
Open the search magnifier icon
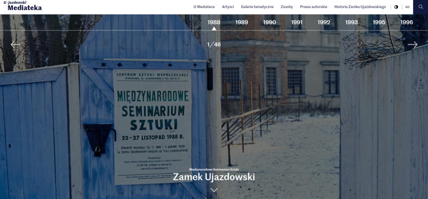[x=421, y=7]
